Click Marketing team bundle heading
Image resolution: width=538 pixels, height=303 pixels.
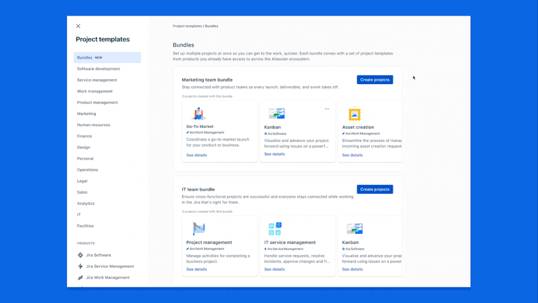pos(207,80)
